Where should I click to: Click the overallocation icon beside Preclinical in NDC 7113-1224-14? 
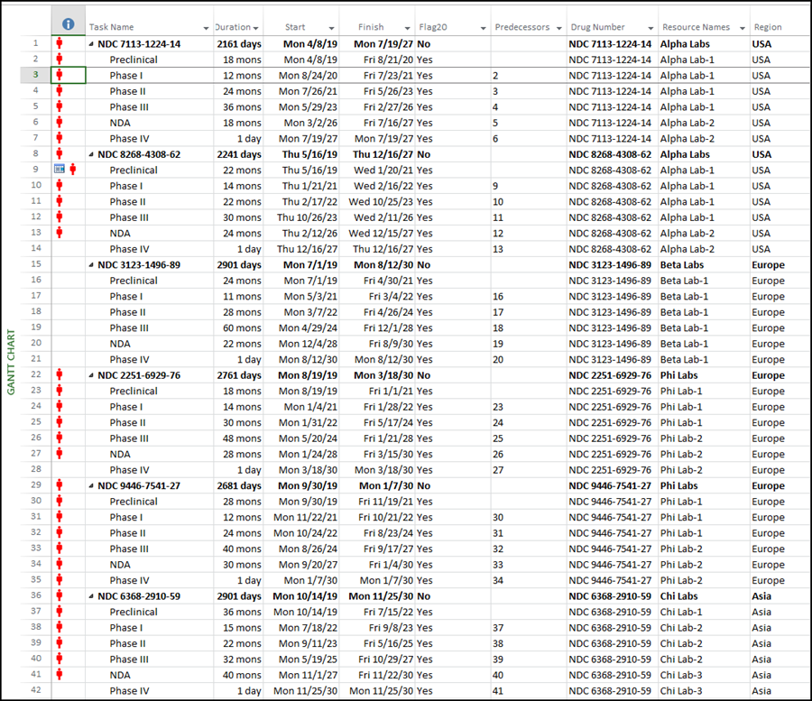tap(60, 60)
